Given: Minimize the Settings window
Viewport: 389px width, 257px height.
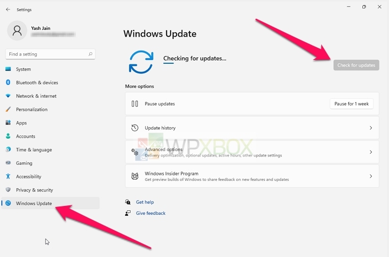Looking at the screenshot, I should [348, 7].
